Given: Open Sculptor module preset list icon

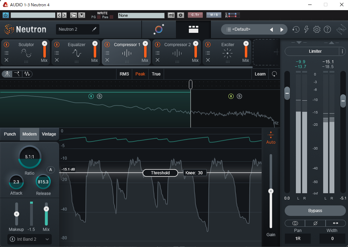Looking at the screenshot, I should [6, 53].
